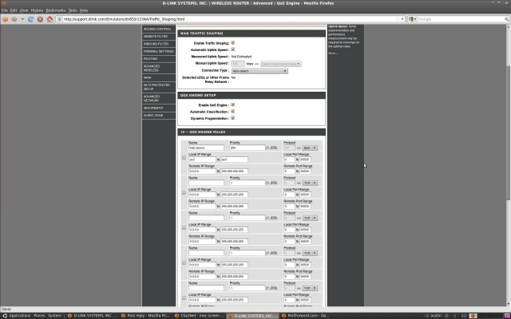The height and width of the screenshot is (319, 511).
Task: Go back with the Firefox back arrow
Action: [6, 19]
